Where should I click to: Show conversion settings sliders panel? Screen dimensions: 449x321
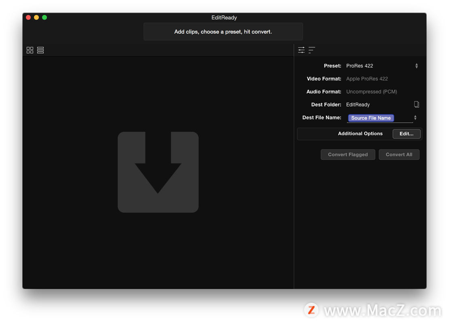(x=301, y=50)
